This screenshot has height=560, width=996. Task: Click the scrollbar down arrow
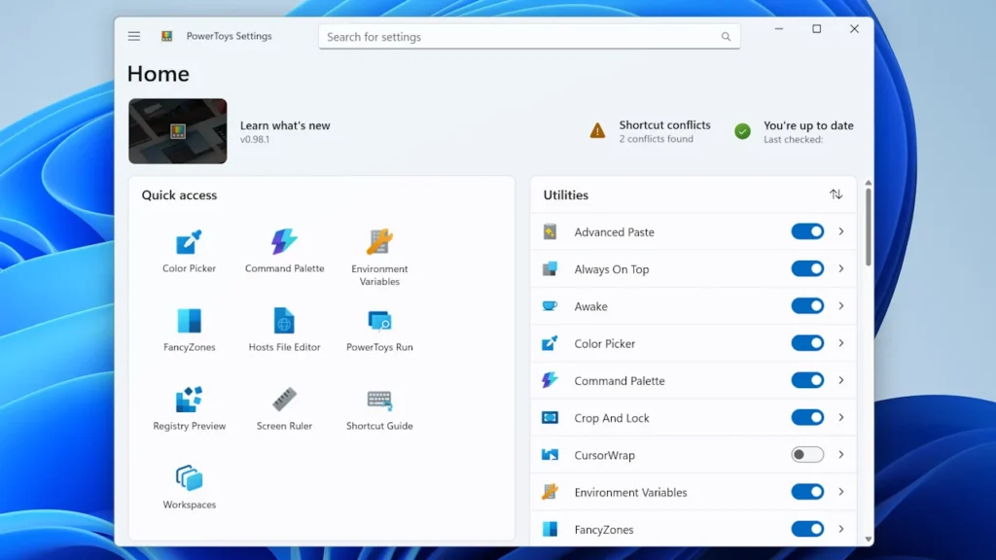click(868, 539)
